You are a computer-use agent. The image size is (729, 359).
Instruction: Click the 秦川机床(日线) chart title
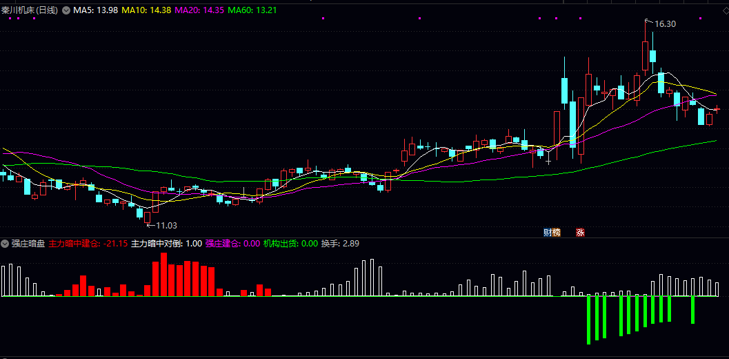pos(30,10)
